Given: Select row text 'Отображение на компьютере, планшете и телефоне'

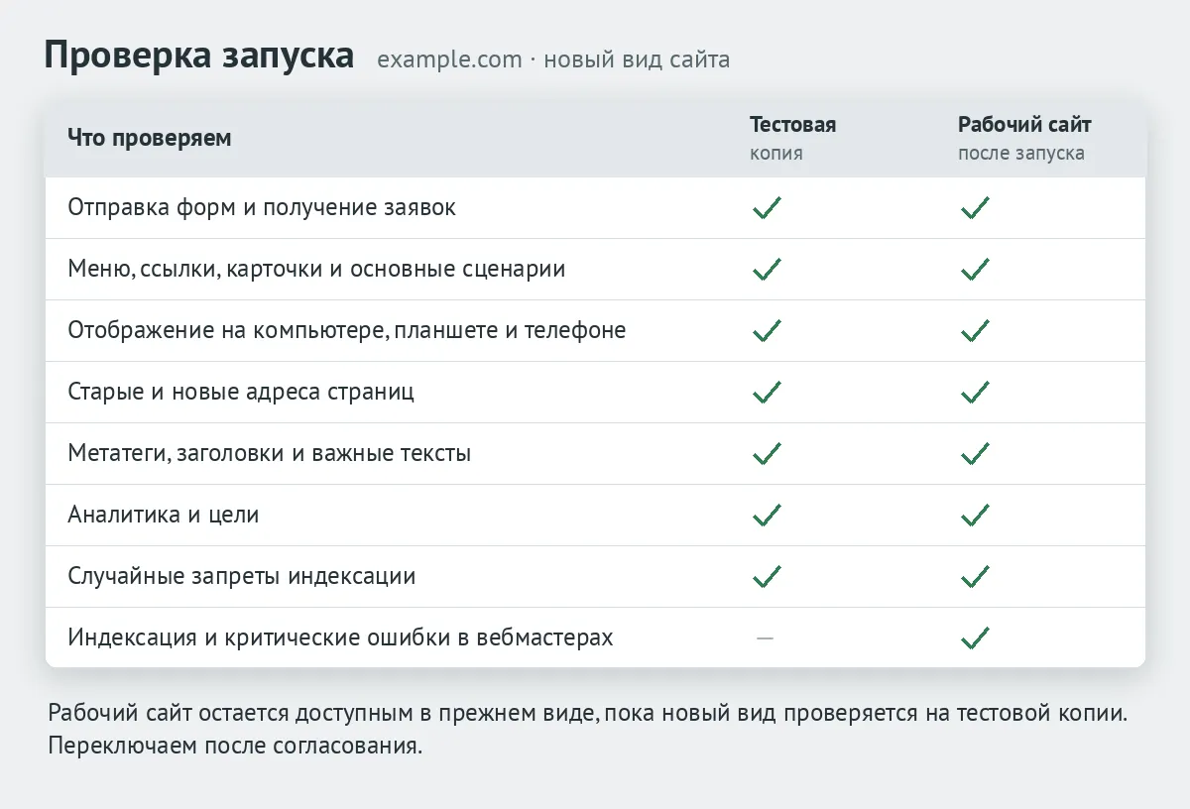Looking at the screenshot, I should (x=347, y=331).
